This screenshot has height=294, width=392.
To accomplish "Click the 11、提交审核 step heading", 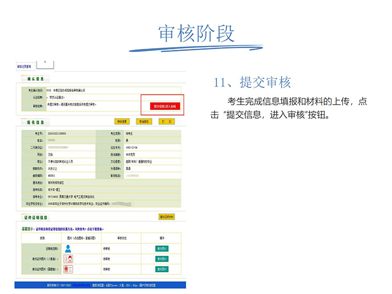I will coord(252,82).
